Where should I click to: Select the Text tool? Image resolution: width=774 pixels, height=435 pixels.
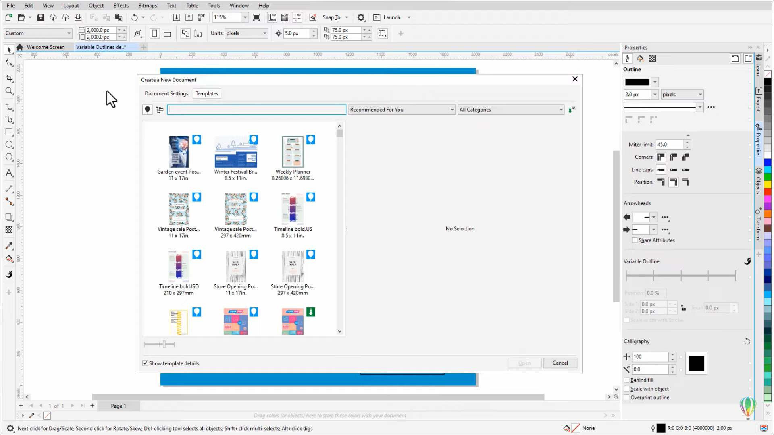click(x=9, y=173)
